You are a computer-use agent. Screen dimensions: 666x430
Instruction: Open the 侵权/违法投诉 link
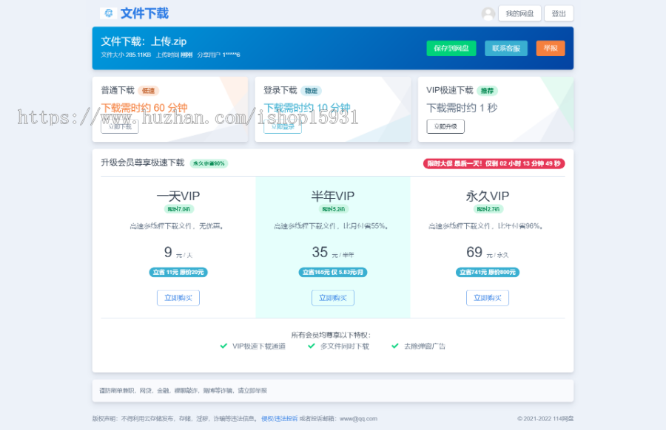click(x=280, y=419)
